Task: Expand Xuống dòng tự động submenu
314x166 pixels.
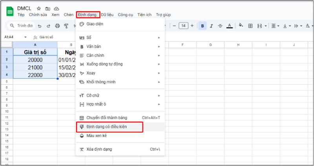Action: click(x=120, y=64)
